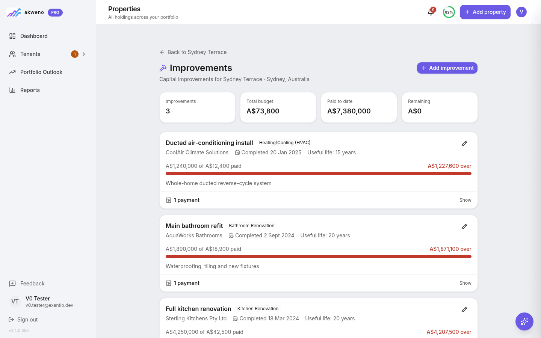Click the Main bathroom refit budget progress bar

pos(319,257)
